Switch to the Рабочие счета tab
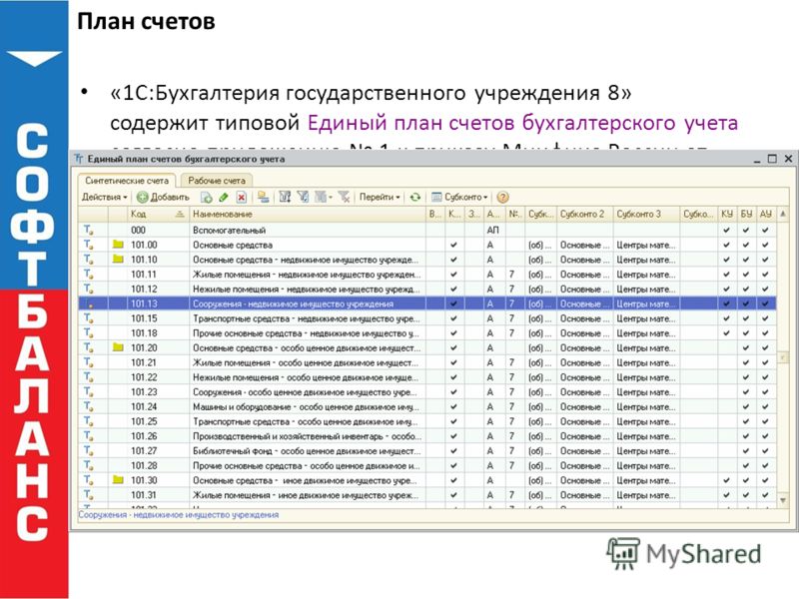The height and width of the screenshot is (599, 799). click(217, 181)
